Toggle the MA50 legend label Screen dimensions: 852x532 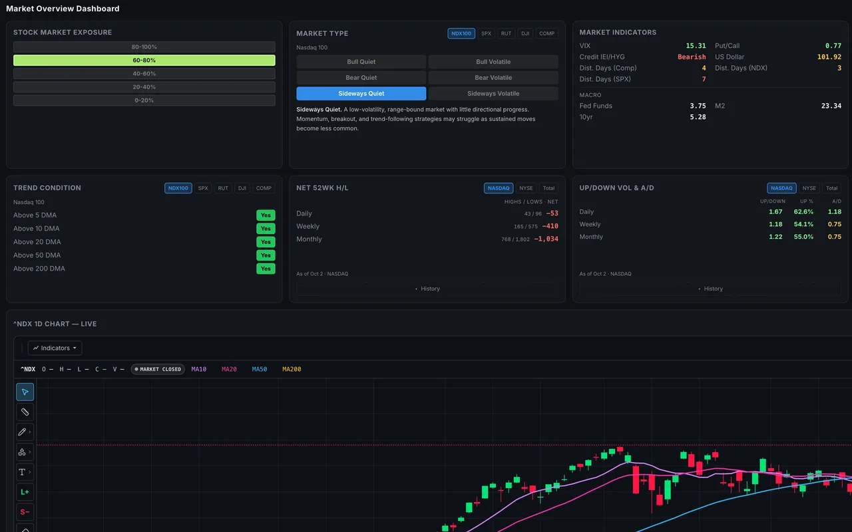pyautogui.click(x=260, y=369)
